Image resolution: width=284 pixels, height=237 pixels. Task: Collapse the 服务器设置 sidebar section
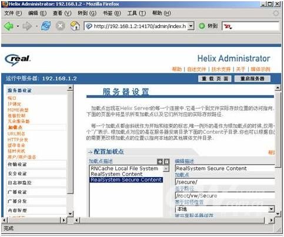coord(36,90)
